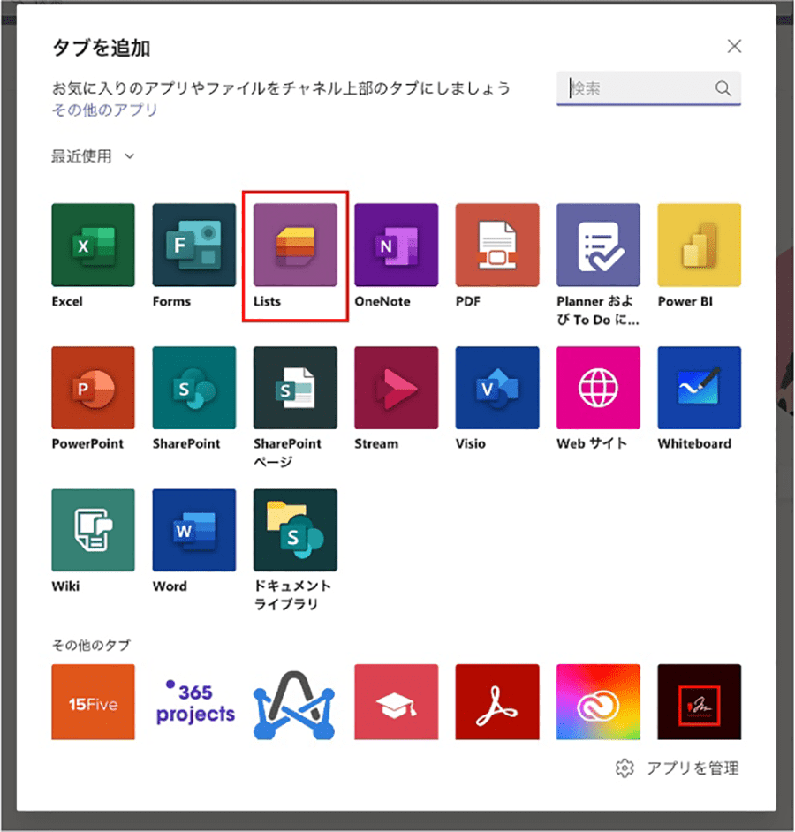The height and width of the screenshot is (832, 795).
Task: Click the タブを追加 dialog title
Action: point(101,48)
